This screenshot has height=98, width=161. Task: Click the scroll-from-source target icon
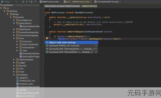pyautogui.click(x=23, y=2)
